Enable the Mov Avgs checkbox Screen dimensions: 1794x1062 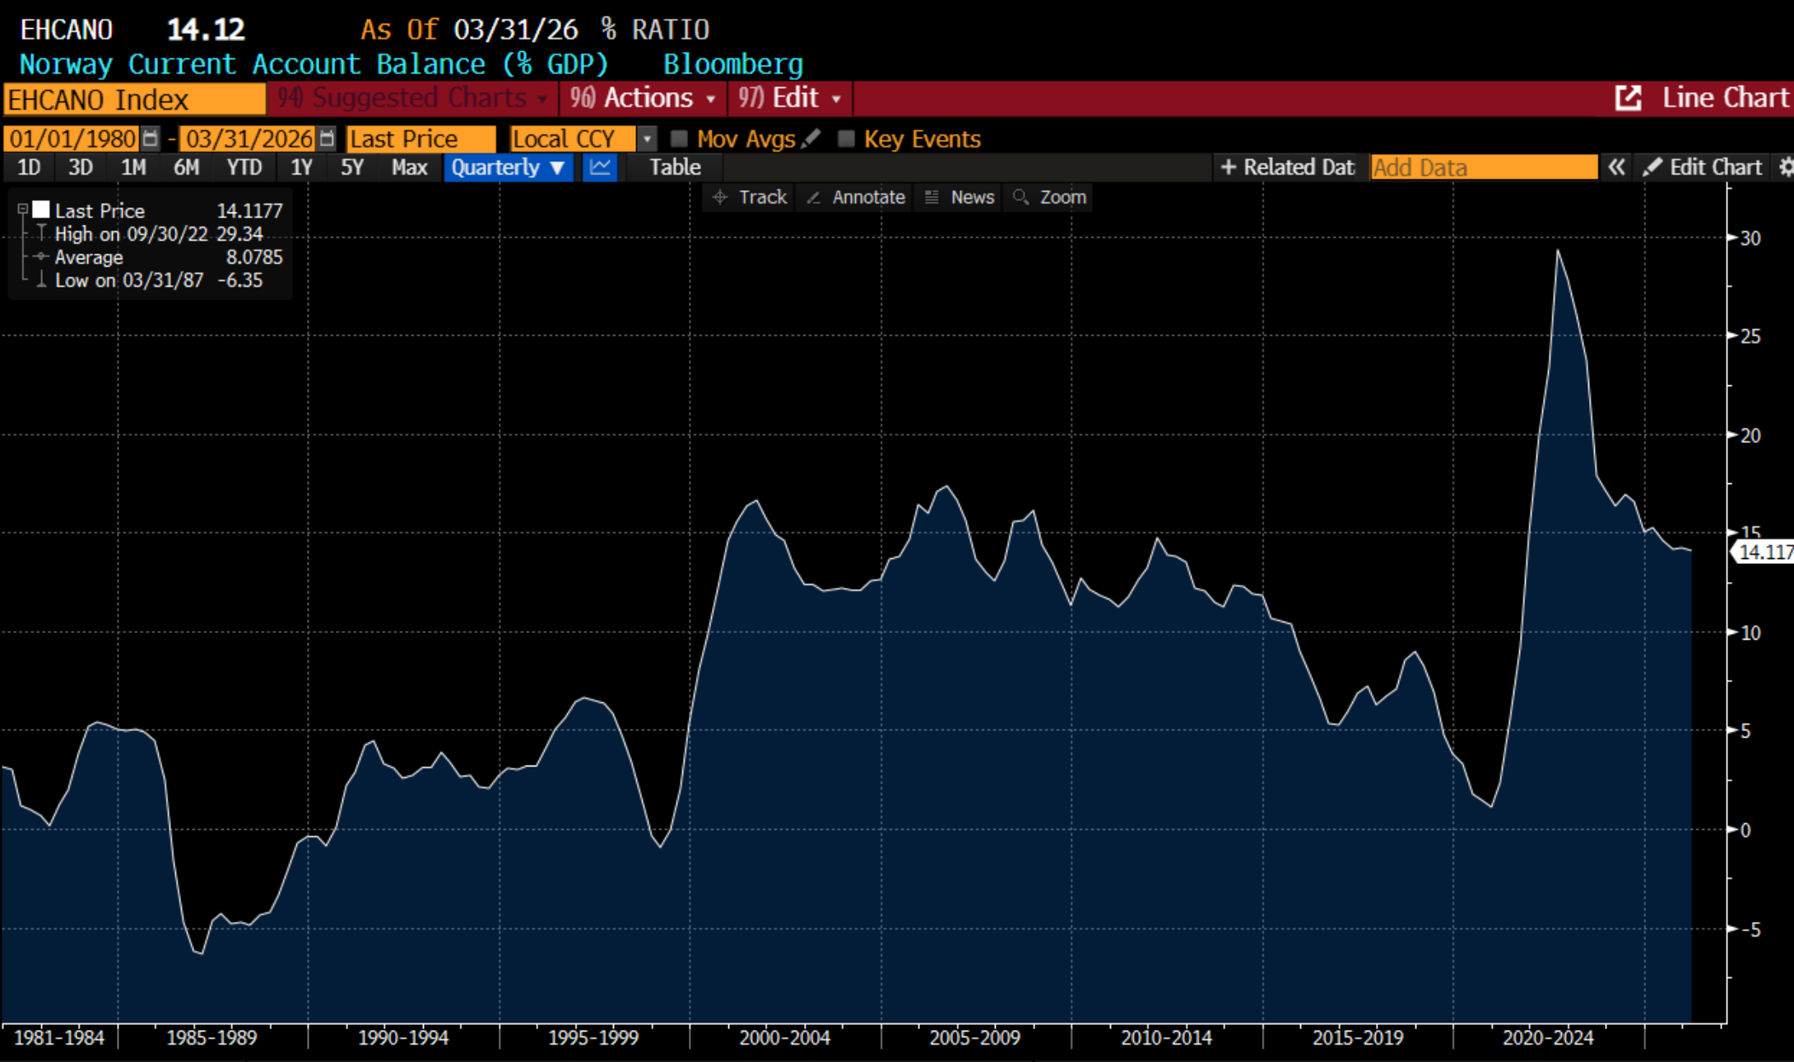click(x=679, y=138)
